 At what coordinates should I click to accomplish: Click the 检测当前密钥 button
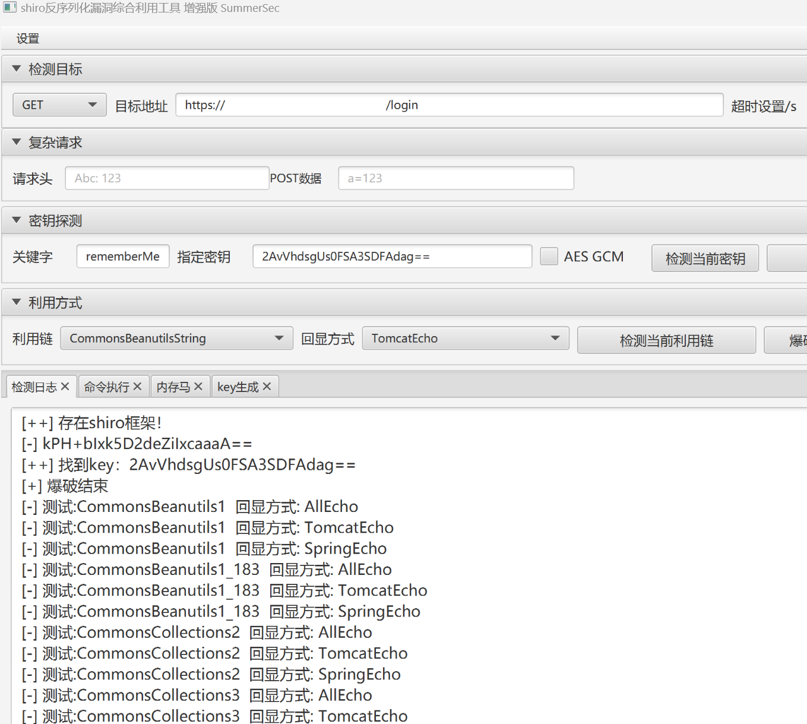705,258
